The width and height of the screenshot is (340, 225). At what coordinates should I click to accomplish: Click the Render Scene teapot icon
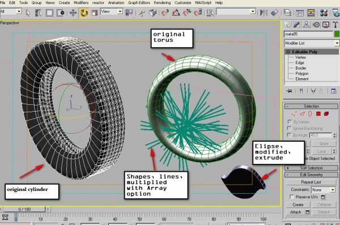tap(336, 13)
